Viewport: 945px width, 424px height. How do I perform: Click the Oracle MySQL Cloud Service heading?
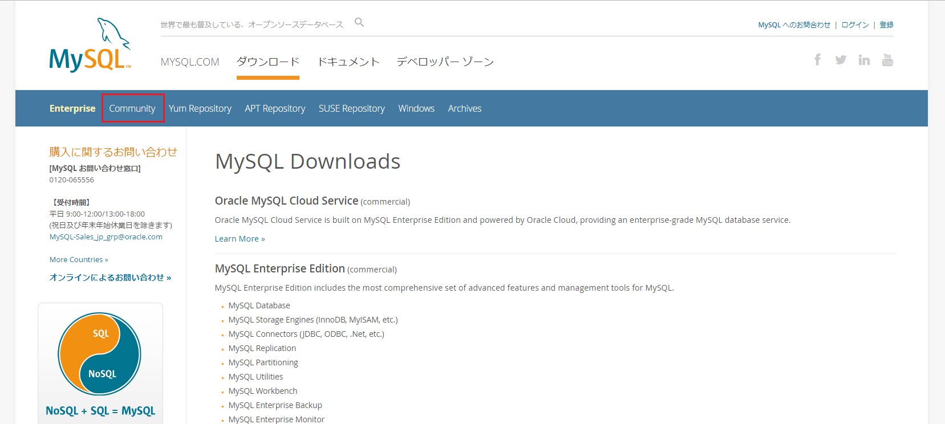pos(286,201)
